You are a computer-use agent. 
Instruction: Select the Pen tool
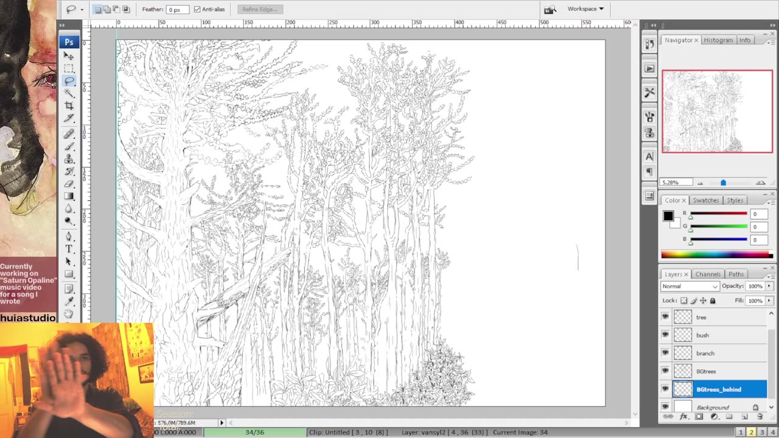(x=69, y=237)
